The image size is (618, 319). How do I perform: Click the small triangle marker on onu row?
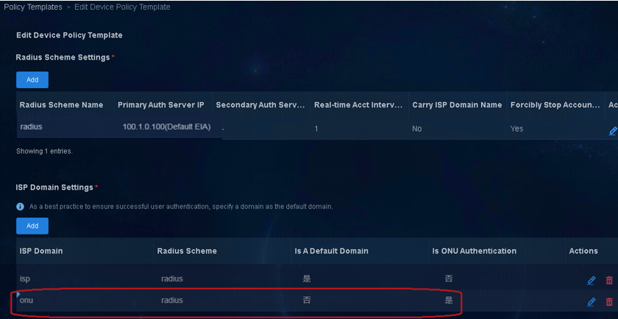pyautogui.click(x=18, y=294)
